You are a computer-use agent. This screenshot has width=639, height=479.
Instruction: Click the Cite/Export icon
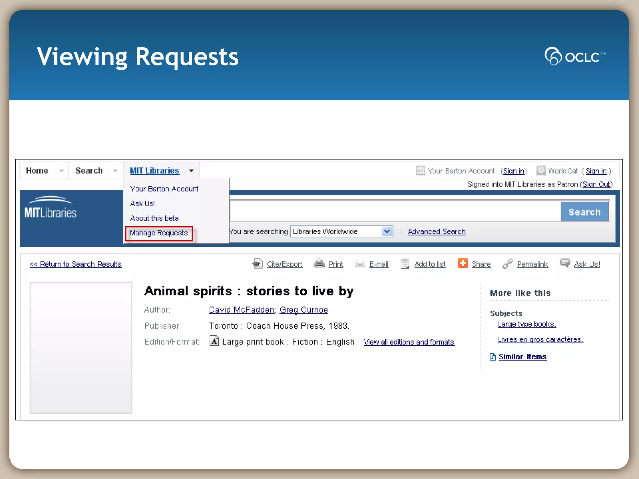pos(257,264)
